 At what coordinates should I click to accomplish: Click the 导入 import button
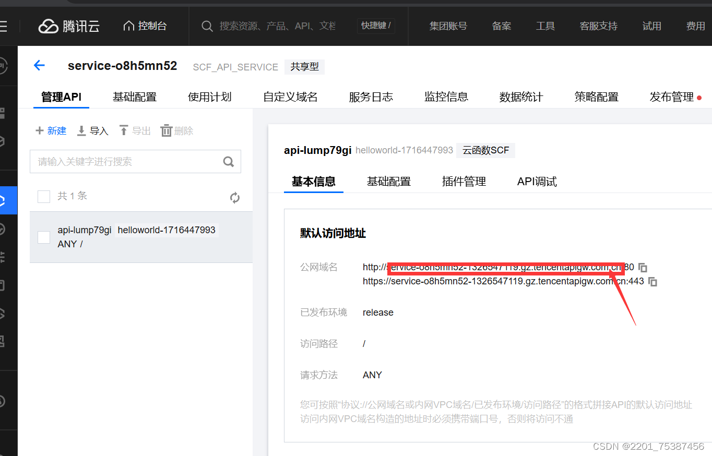(93, 130)
